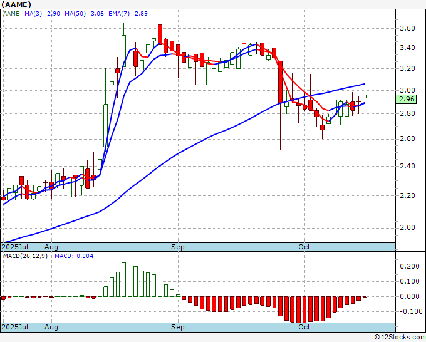The height and width of the screenshot is (342, 426).
Task: Select the MA(50) legend label
Action: [75, 14]
